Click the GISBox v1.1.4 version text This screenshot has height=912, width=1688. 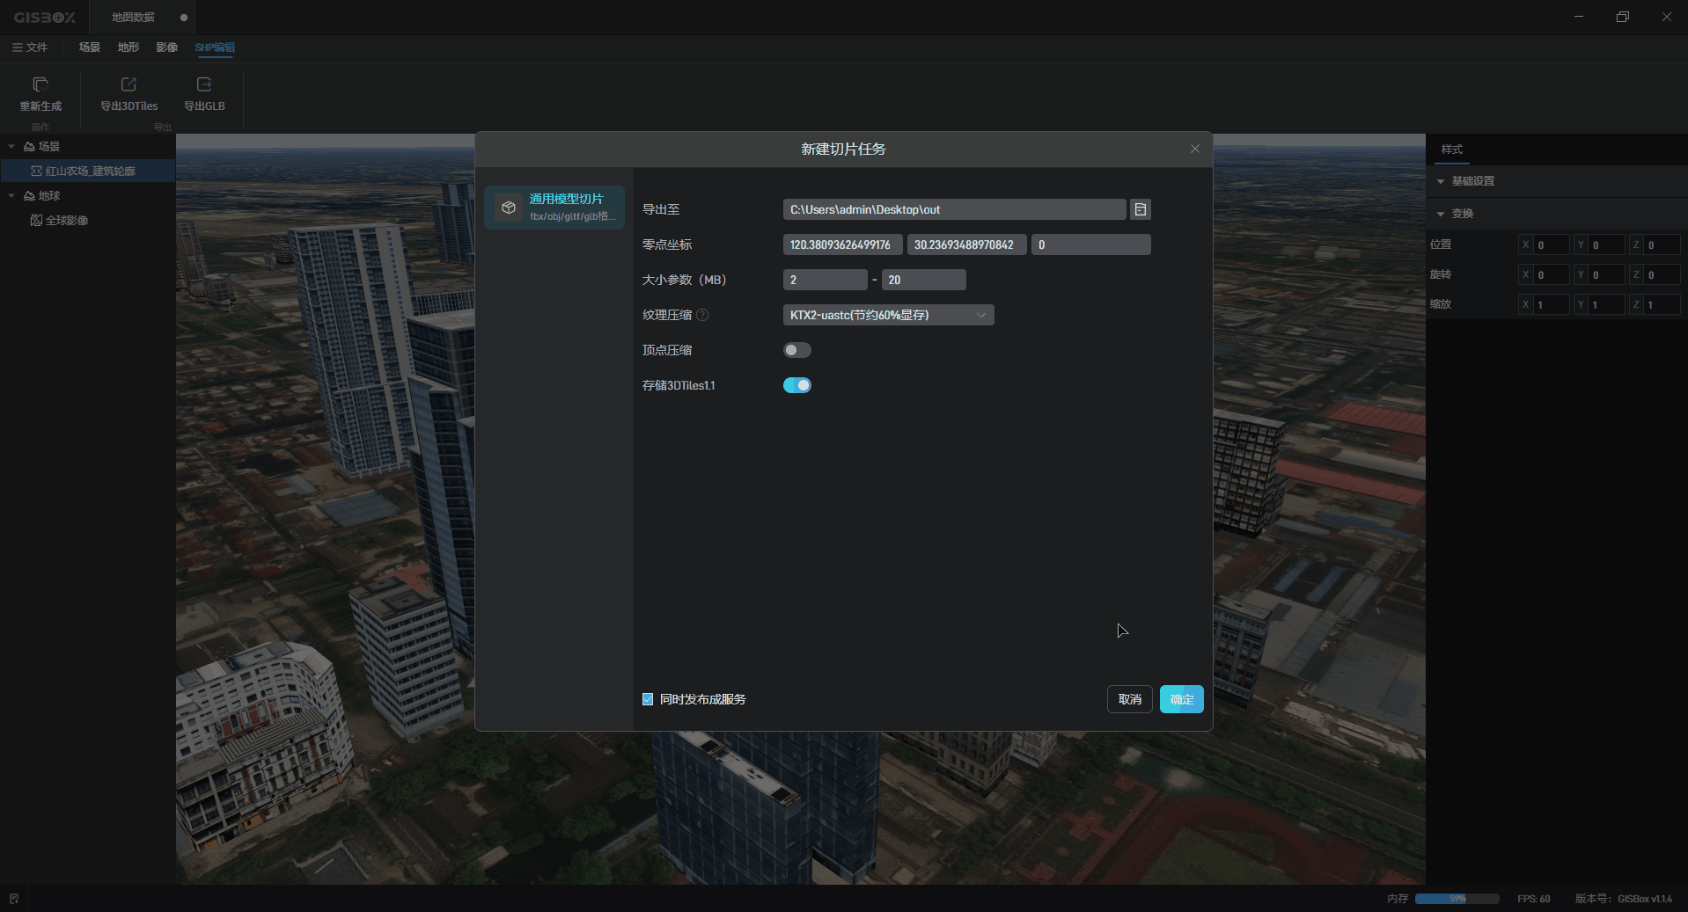coord(1645,899)
